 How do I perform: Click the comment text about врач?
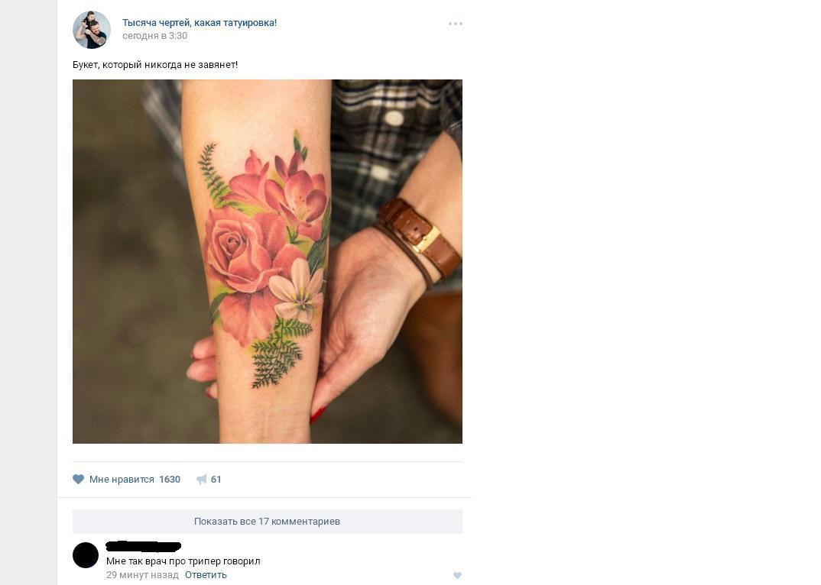pos(183,561)
